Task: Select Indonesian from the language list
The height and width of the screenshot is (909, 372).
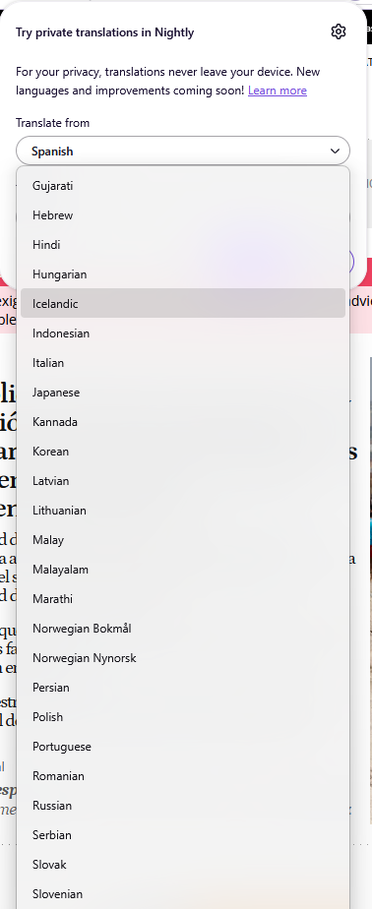Action: [183, 333]
